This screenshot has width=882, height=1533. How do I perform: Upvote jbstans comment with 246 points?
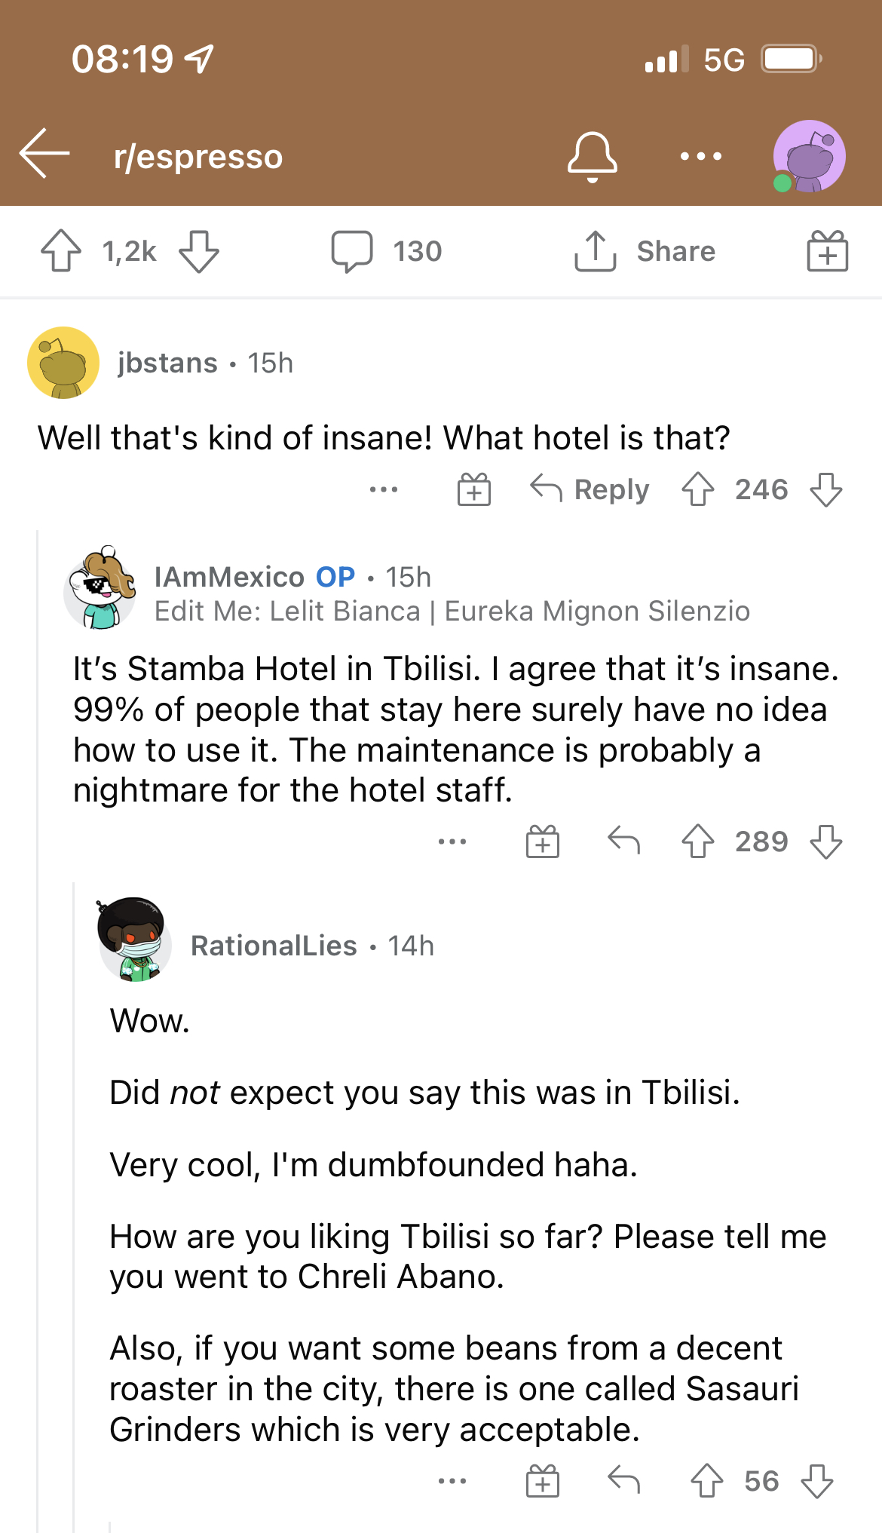(x=698, y=489)
